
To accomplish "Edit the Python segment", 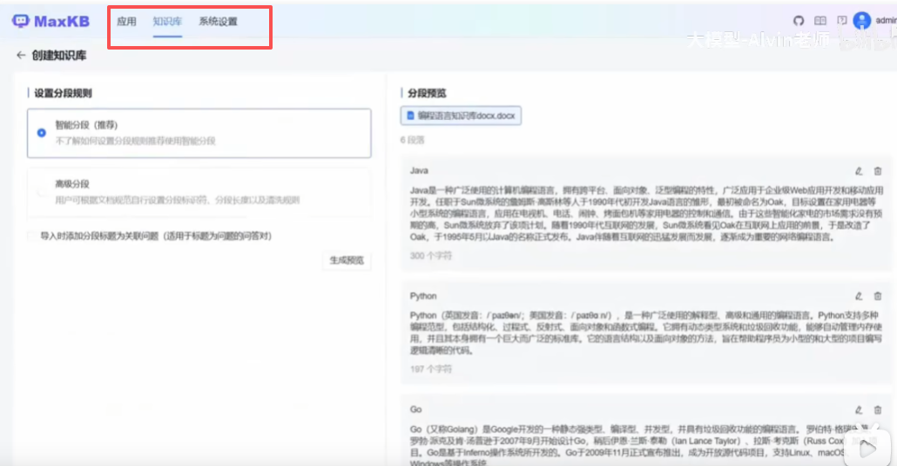I will 859,296.
